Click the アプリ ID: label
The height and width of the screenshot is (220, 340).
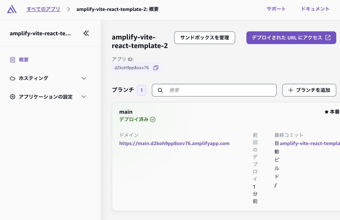pyautogui.click(x=123, y=59)
